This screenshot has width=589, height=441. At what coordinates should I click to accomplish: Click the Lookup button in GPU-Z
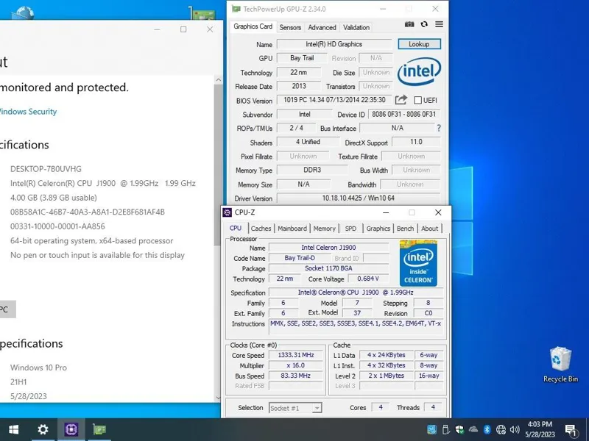419,44
